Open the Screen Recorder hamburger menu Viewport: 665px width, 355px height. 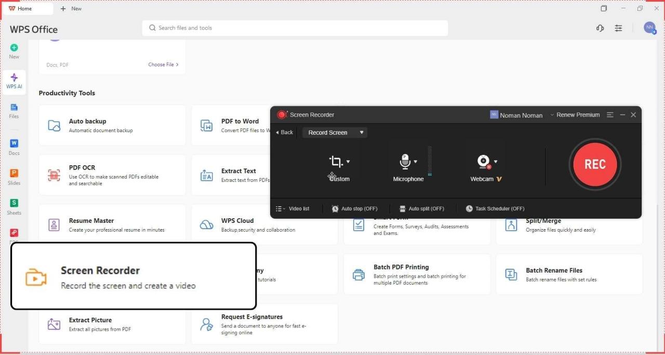pyautogui.click(x=609, y=115)
